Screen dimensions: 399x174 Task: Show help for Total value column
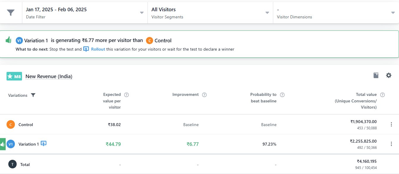[x=382, y=95]
